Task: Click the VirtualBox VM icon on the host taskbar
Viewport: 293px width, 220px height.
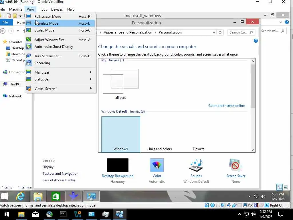Action: pos(119,214)
